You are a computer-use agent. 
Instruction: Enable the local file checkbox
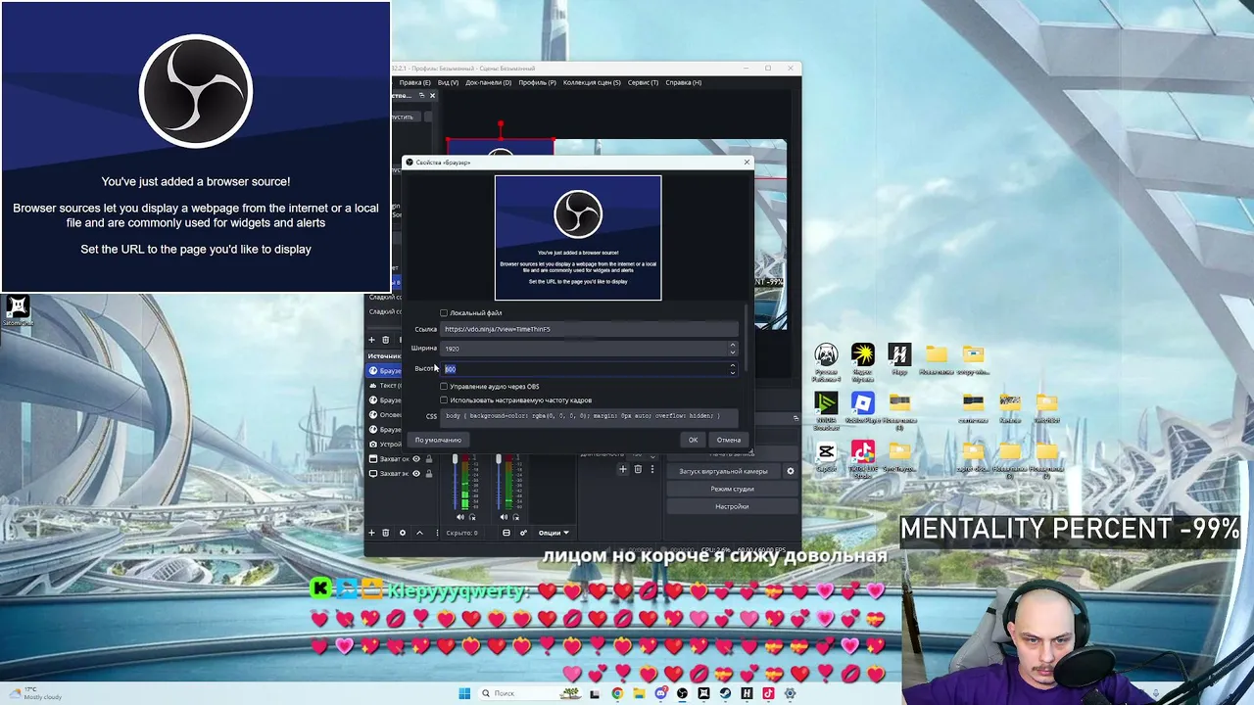[444, 313]
